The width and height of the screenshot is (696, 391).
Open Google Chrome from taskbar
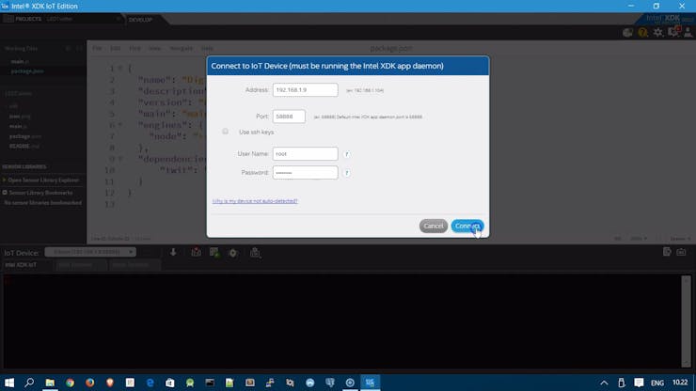(x=71, y=383)
